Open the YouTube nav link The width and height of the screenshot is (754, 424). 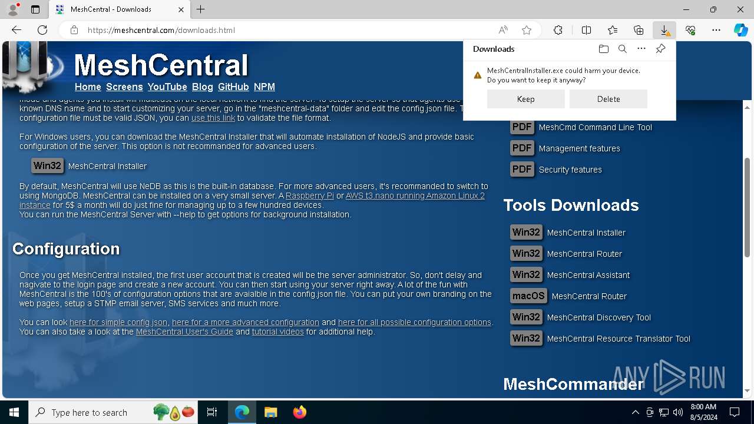click(x=167, y=87)
